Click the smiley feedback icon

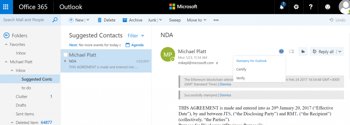click(x=327, y=7)
